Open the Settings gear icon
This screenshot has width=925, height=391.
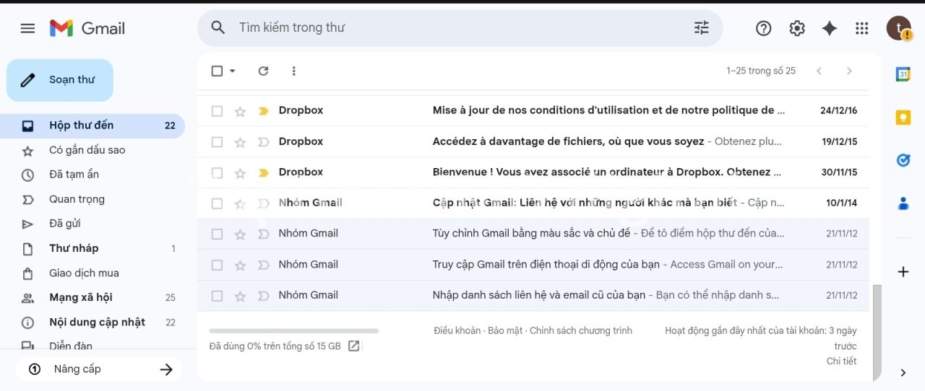click(x=796, y=28)
